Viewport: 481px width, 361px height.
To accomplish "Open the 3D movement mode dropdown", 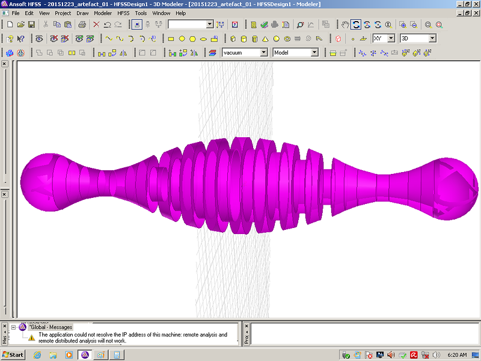I will point(432,39).
